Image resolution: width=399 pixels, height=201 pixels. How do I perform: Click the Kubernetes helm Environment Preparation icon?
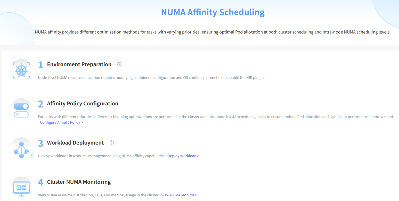[21, 70]
